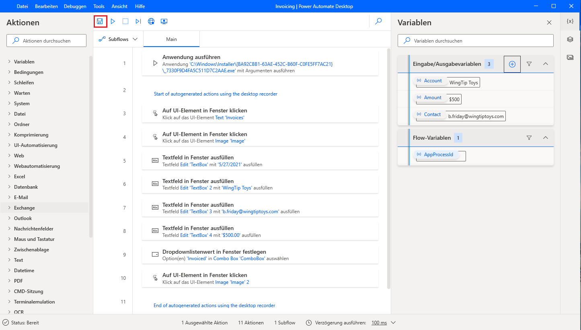Open the Datei menu

tap(23, 6)
